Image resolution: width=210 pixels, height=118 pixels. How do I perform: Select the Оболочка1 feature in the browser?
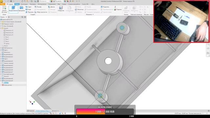(x=6, y=52)
